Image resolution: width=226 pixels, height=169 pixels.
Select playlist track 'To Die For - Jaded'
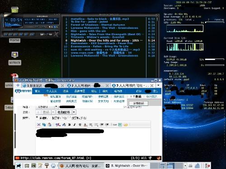click(89, 22)
